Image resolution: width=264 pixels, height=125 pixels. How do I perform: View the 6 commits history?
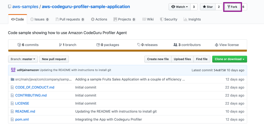pos(28,45)
